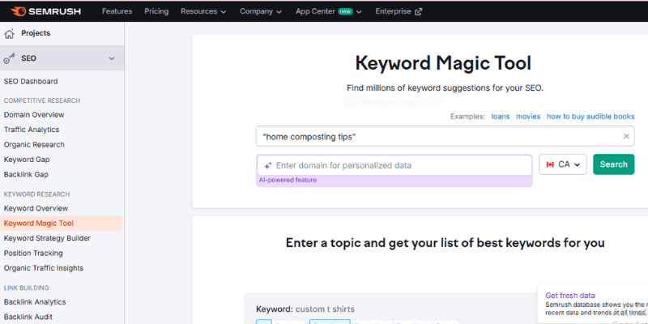Click the 'new' badge beside App Center
This screenshot has height=324, width=648.
(345, 11)
